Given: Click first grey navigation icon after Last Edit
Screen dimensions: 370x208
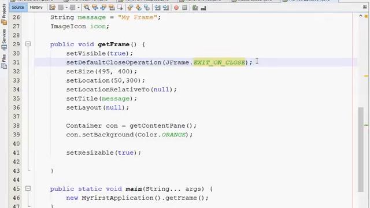Looking at the screenshot, I should (61, 8).
